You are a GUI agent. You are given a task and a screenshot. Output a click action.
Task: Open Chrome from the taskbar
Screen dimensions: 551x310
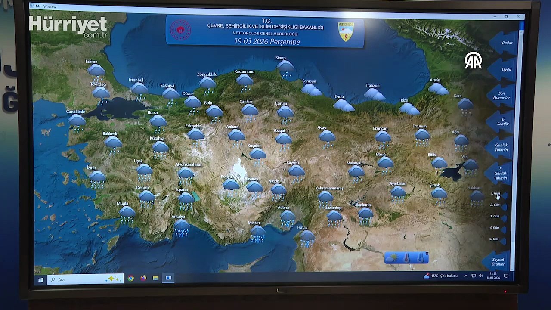click(130, 279)
